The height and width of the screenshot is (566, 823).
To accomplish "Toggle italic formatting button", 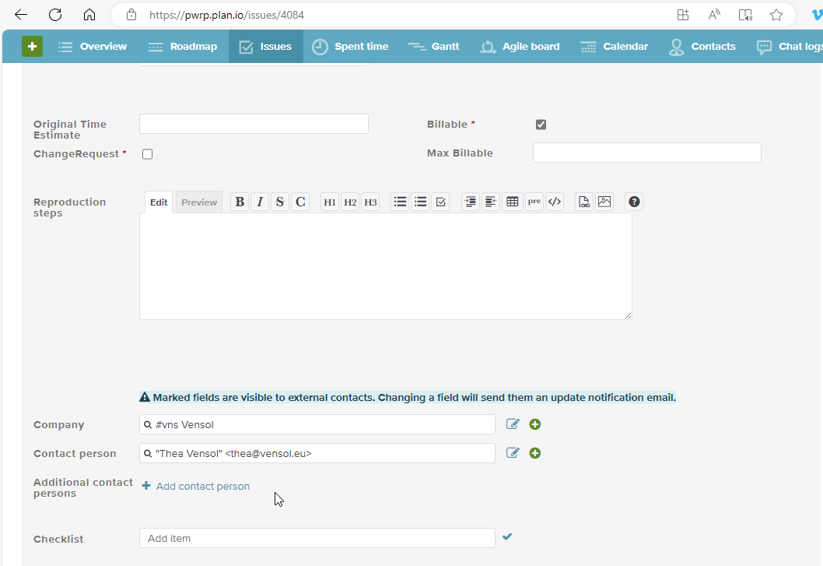I will pyautogui.click(x=260, y=202).
